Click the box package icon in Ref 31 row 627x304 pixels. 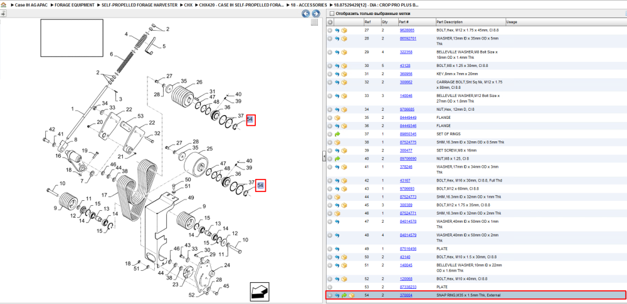pyautogui.click(x=344, y=74)
